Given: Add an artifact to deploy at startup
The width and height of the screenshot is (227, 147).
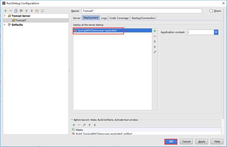Looking at the screenshot, I should (155, 31).
